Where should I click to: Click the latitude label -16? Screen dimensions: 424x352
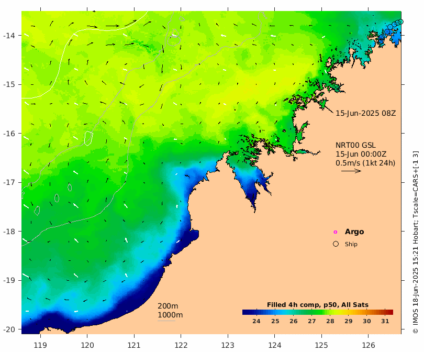pyautogui.click(x=9, y=134)
